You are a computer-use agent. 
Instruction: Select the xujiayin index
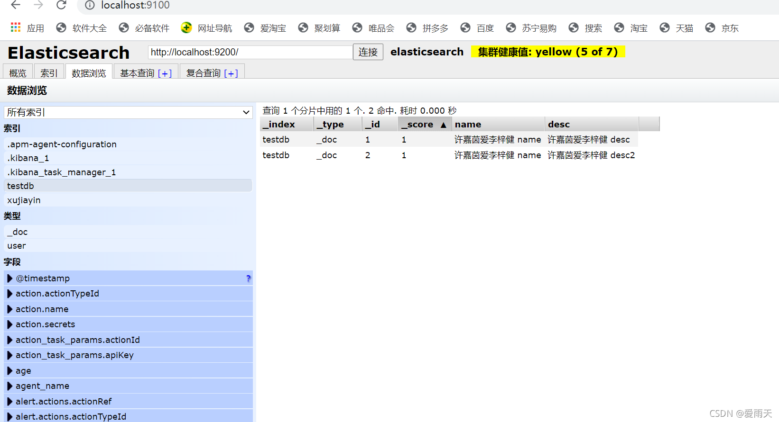pos(128,200)
